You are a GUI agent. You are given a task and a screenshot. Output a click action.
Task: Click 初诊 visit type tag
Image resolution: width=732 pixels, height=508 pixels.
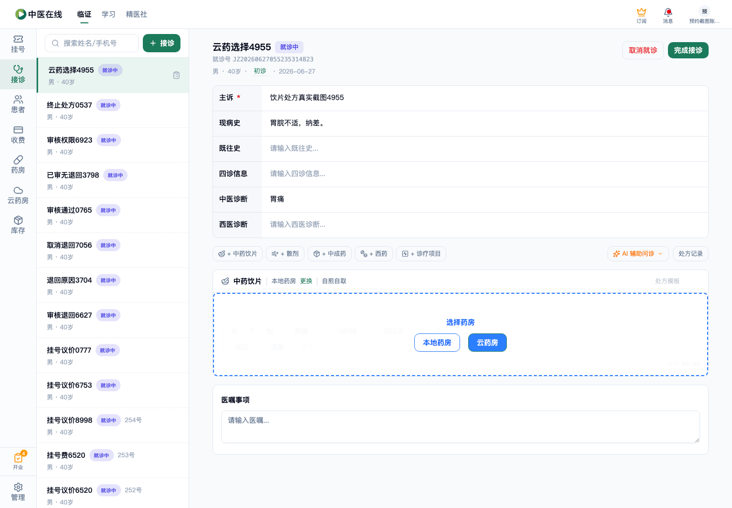[260, 71]
